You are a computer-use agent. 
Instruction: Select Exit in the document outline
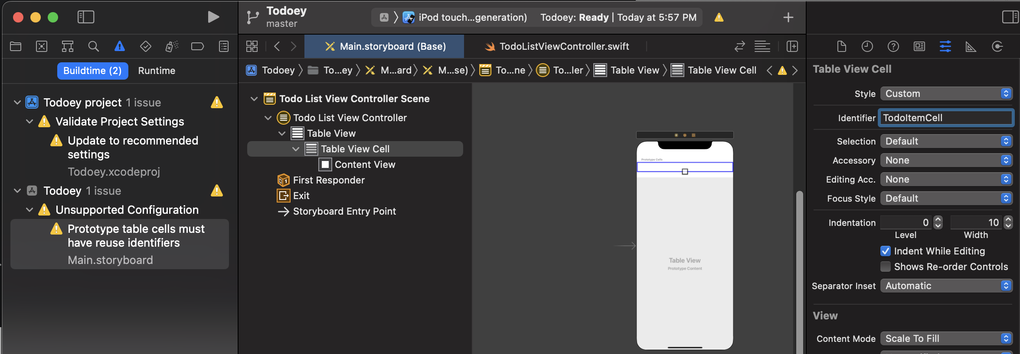tap(293, 196)
